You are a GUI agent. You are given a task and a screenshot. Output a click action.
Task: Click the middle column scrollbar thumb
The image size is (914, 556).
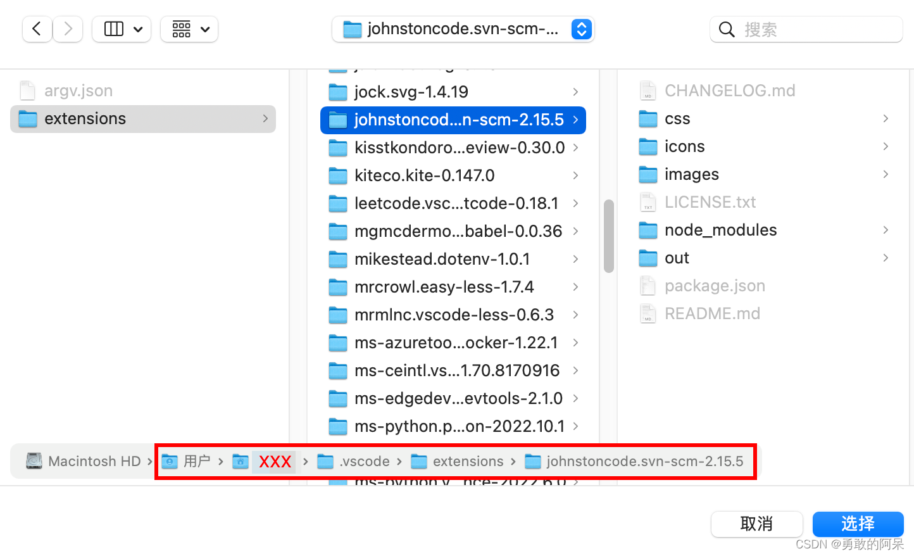[609, 236]
